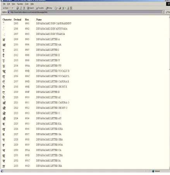Select 'DEVANAGARI LETTER SHORT O' name
Image resolution: width=170 pixels, height=175 pixels.
(52, 108)
